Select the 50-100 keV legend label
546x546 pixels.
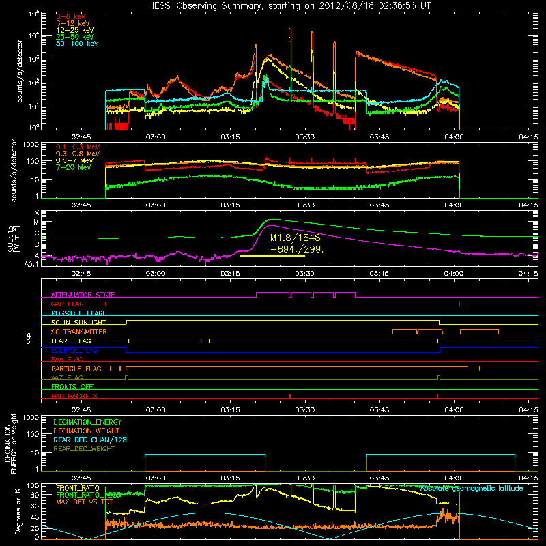pos(77,44)
